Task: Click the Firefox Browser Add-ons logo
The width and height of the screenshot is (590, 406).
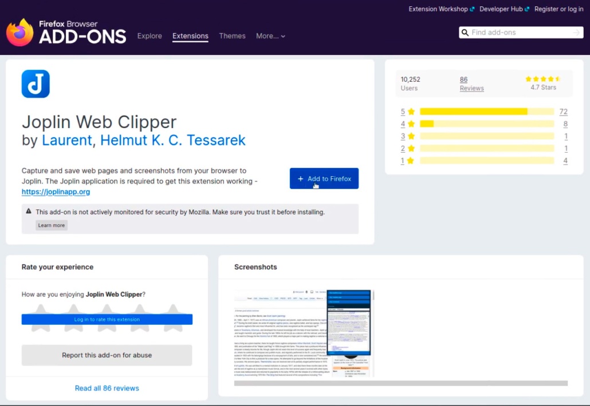Action: tap(66, 33)
